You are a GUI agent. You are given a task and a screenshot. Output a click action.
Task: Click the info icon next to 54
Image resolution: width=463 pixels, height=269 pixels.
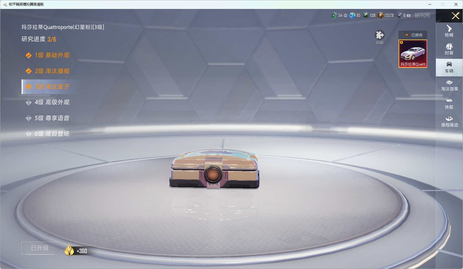pyautogui.click(x=345, y=16)
